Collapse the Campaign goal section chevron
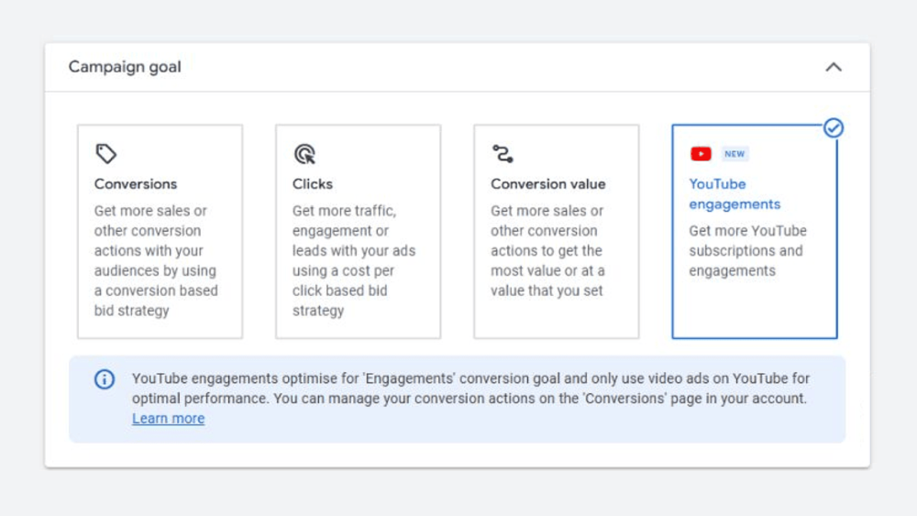 pyautogui.click(x=834, y=67)
